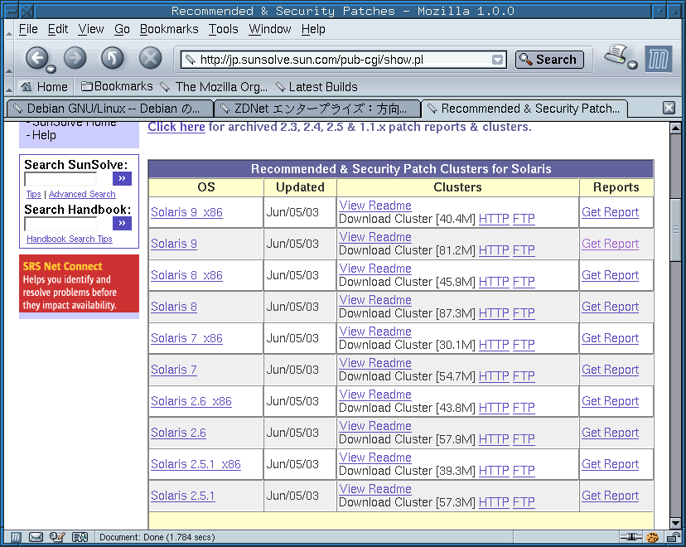The image size is (686, 547).
Task: Go back with the Back arrow button
Action: (36, 58)
